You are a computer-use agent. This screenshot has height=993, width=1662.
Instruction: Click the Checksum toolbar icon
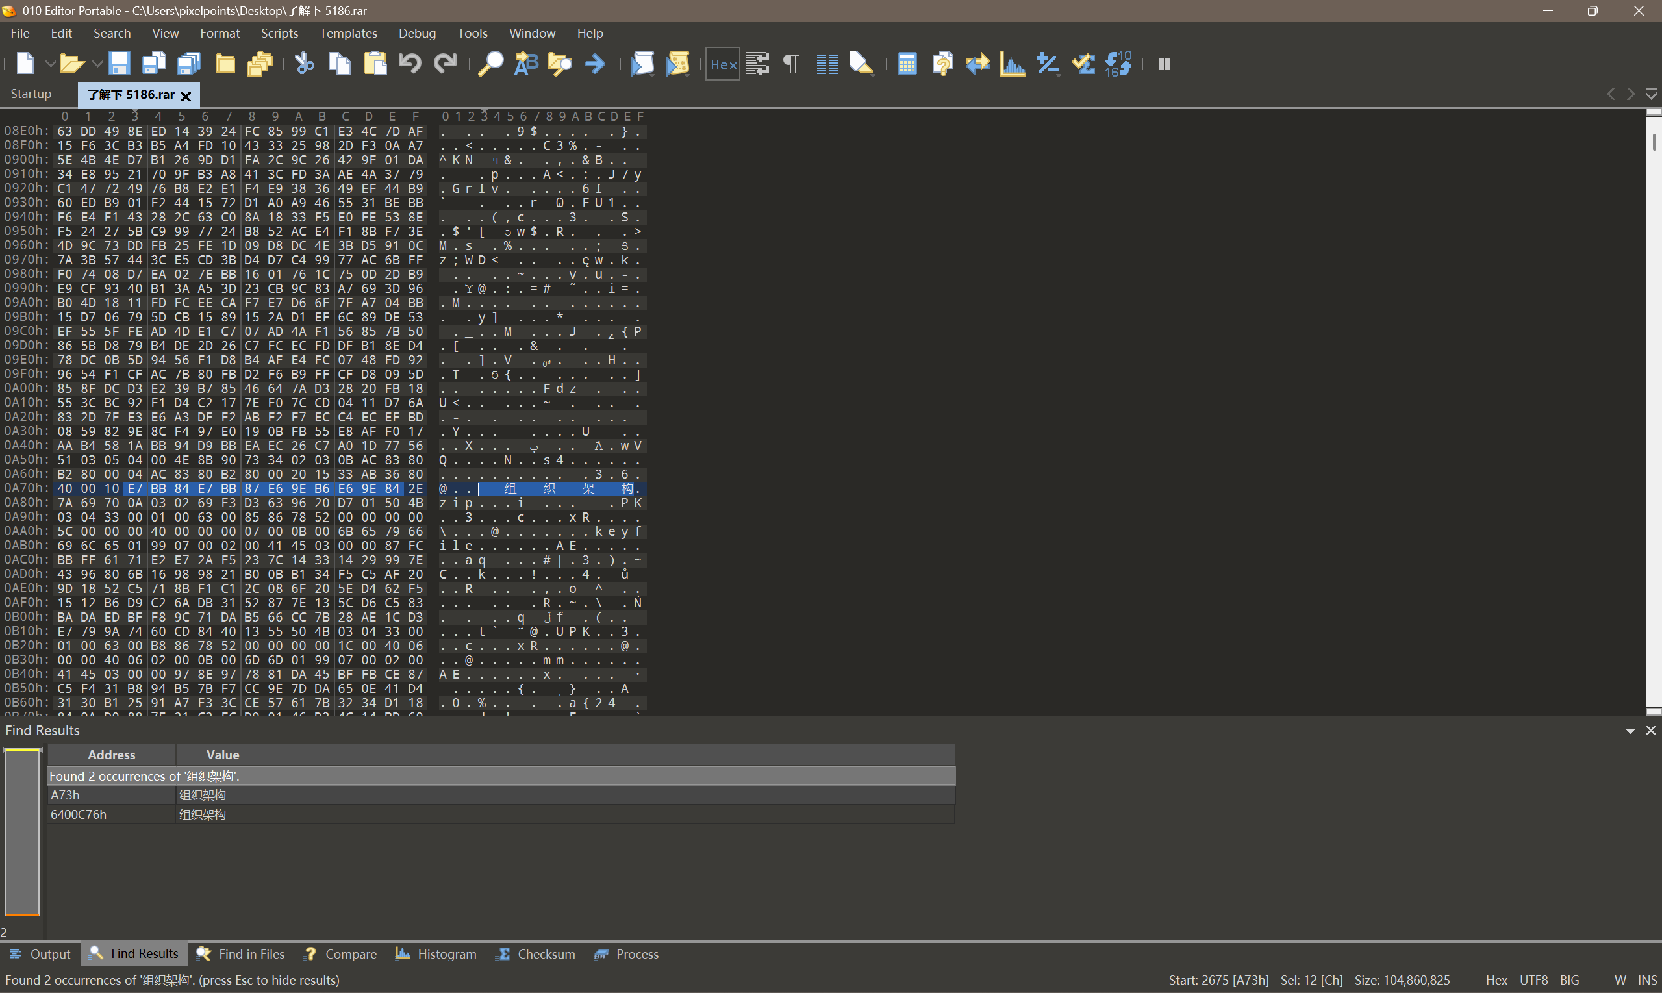(1083, 64)
